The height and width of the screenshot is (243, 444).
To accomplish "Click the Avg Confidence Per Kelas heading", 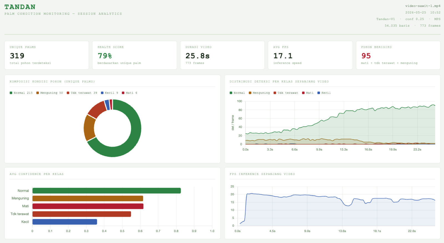I will (37, 174).
